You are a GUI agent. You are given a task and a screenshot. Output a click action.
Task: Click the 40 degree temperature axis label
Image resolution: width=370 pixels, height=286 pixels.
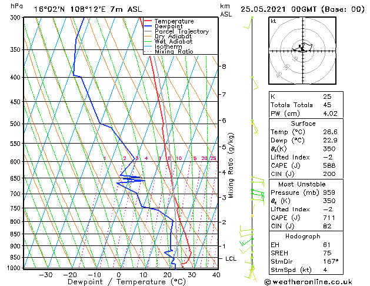coord(216,275)
